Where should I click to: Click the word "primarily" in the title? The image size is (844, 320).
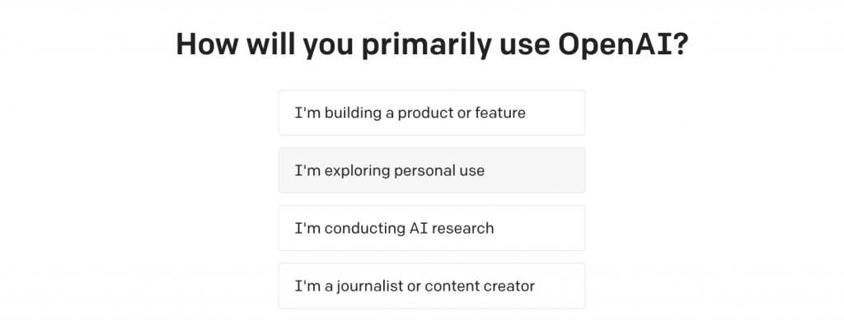click(x=426, y=45)
